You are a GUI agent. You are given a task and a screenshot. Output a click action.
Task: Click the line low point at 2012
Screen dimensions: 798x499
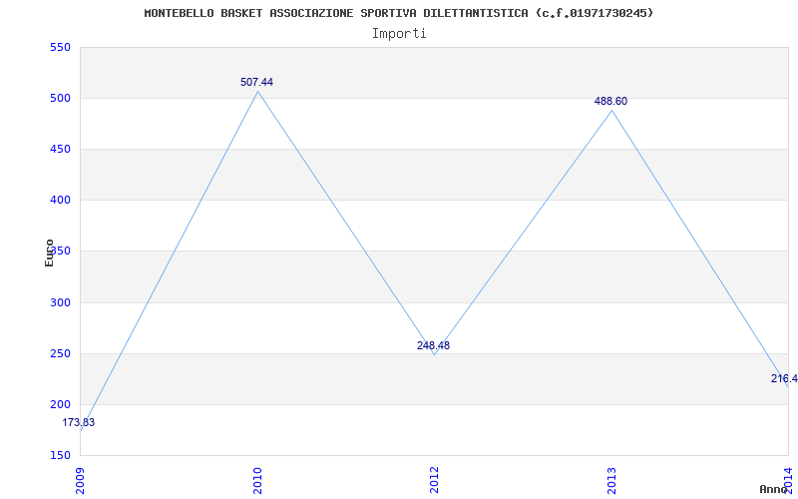(434, 354)
